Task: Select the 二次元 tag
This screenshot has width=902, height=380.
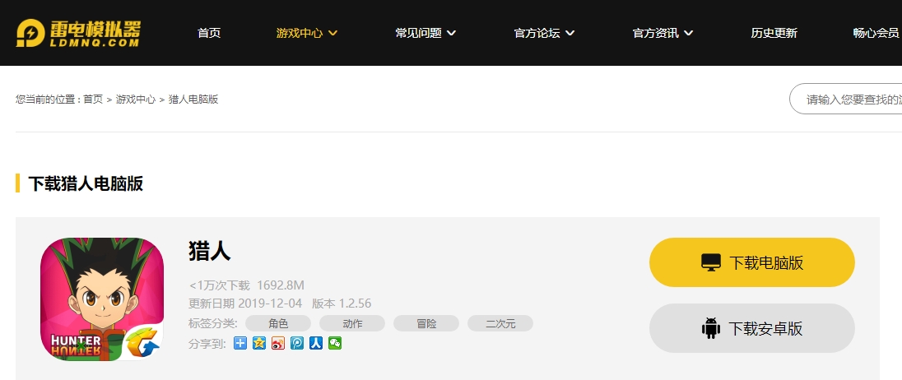Action: [500, 324]
